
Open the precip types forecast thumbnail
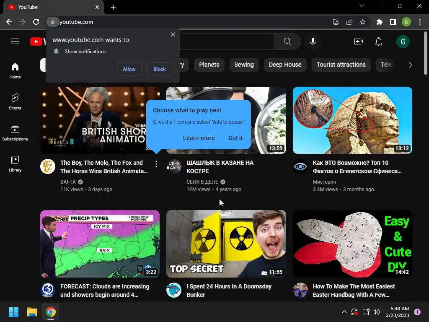pyautogui.click(x=100, y=244)
